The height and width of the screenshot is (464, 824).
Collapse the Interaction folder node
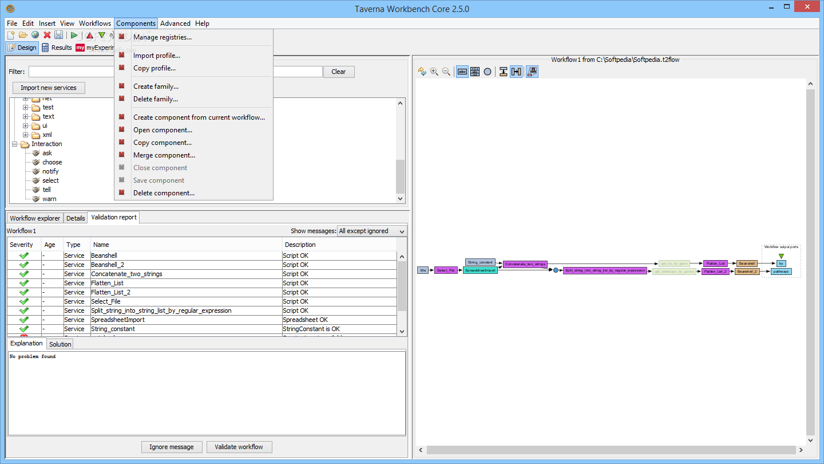15,144
